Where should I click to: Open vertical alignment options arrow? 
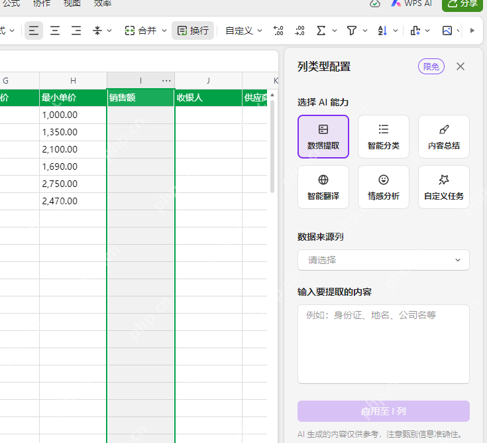tap(109, 31)
